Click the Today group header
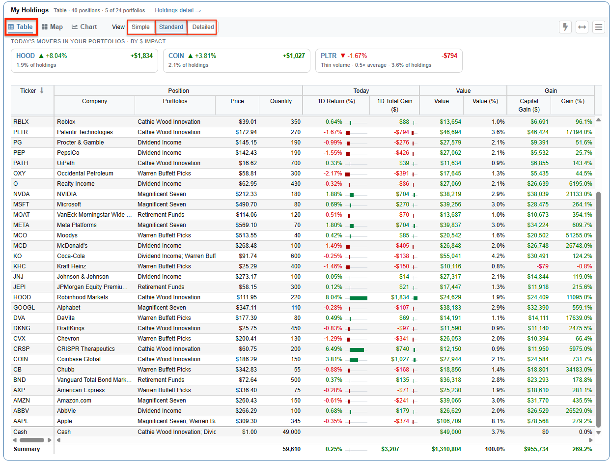Image resolution: width=611 pixels, height=461 pixels. [x=361, y=90]
